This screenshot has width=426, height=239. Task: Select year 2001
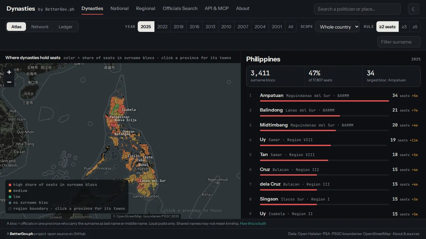coord(277,27)
